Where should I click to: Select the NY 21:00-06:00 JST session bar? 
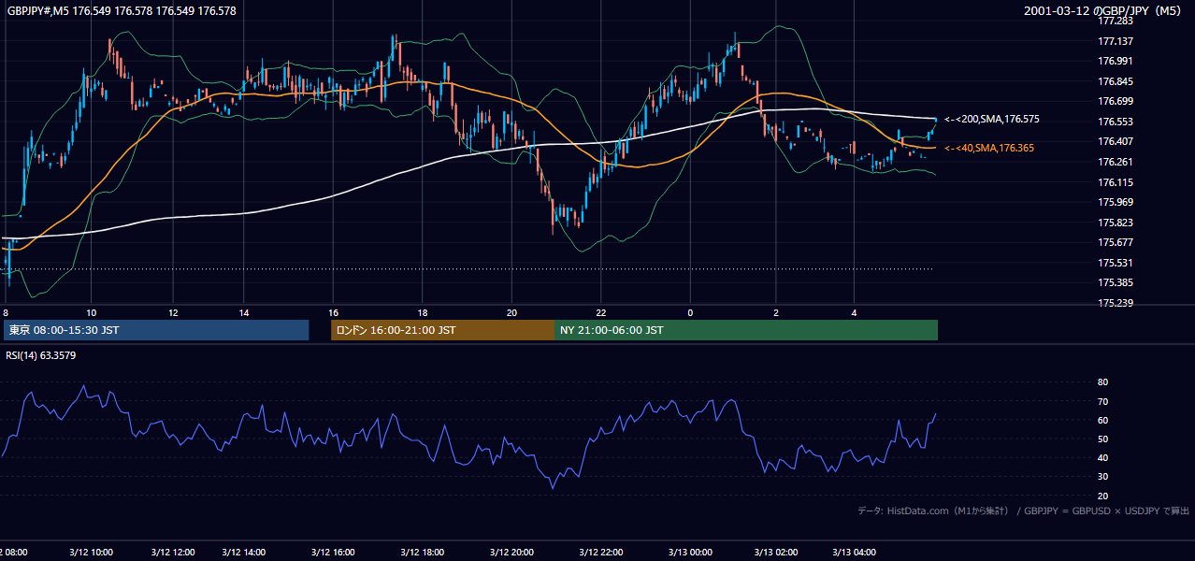tap(746, 330)
